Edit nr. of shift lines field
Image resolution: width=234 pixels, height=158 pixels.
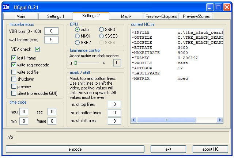114,121
